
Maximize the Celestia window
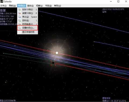(118, 1)
